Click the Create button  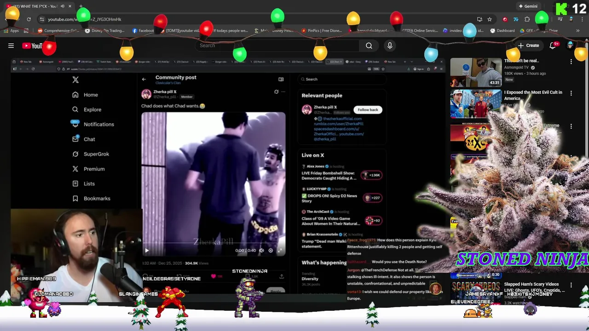coord(528,46)
